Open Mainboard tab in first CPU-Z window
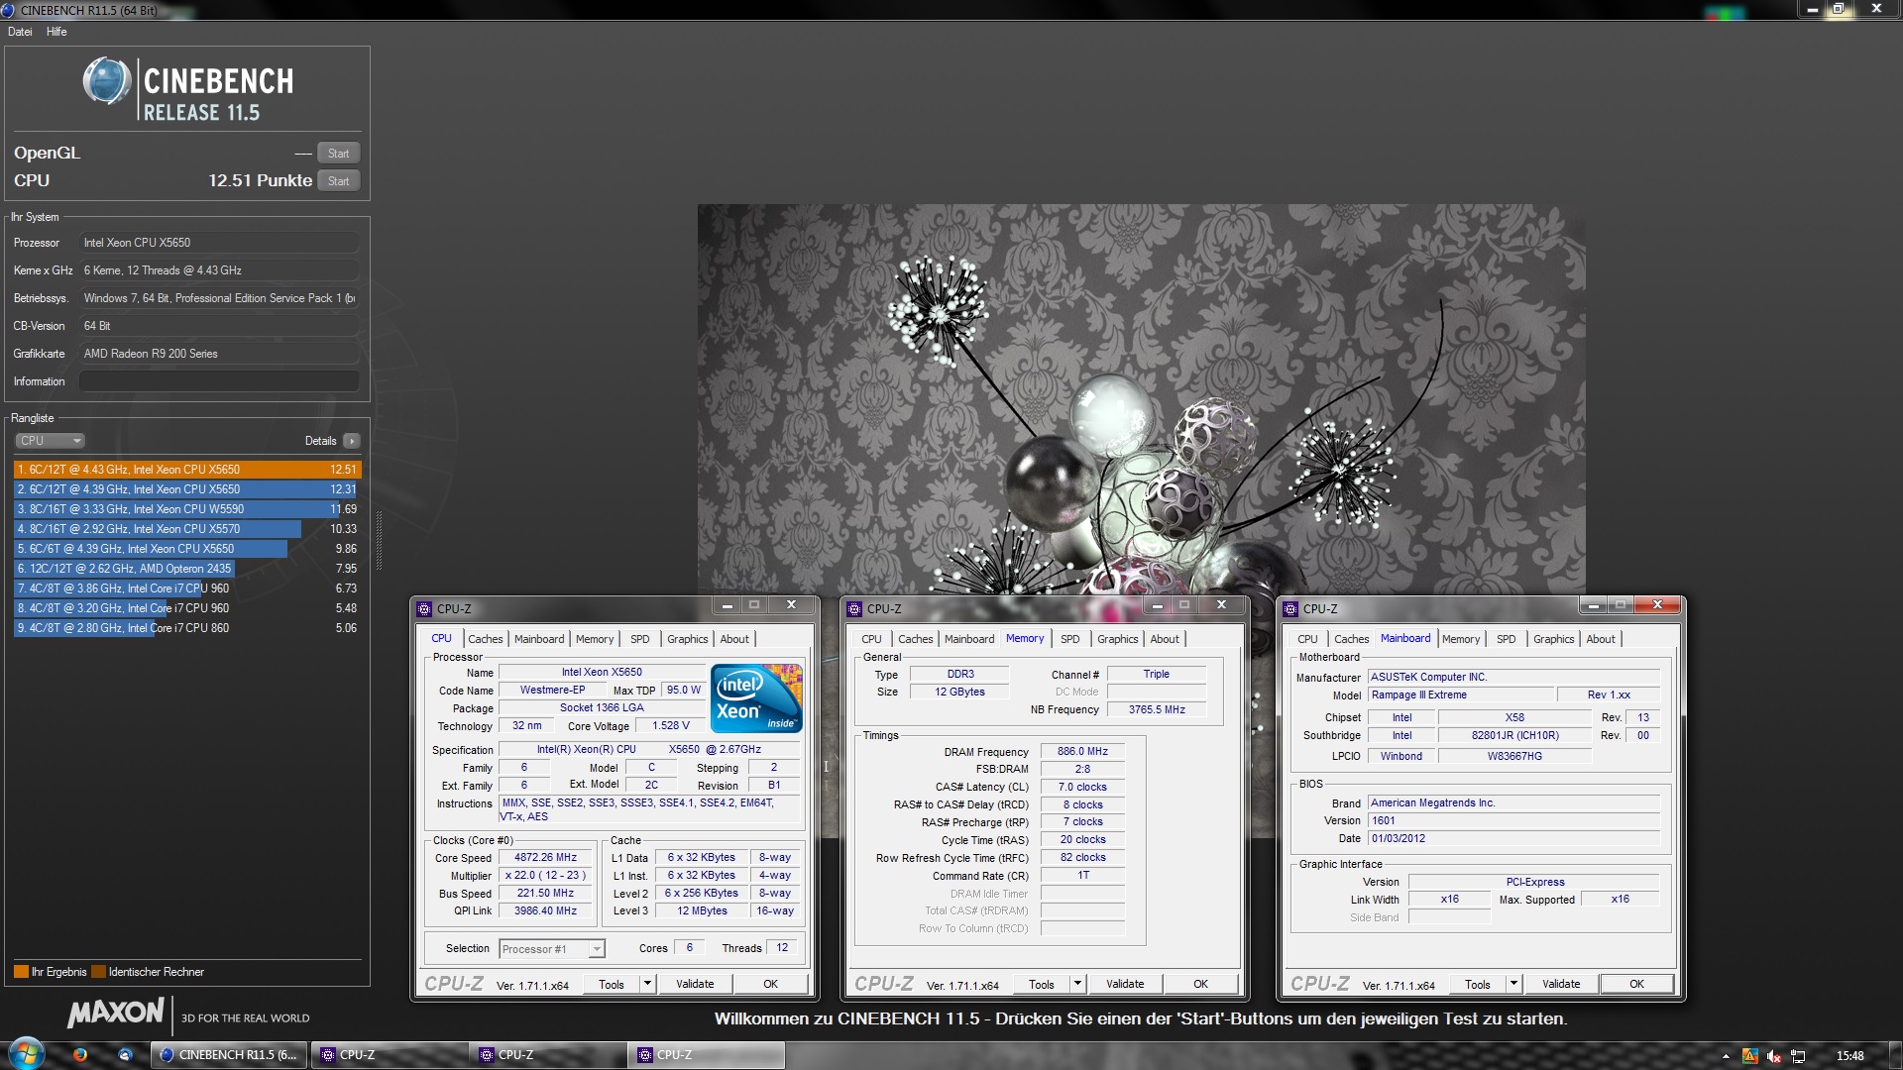 point(539,639)
